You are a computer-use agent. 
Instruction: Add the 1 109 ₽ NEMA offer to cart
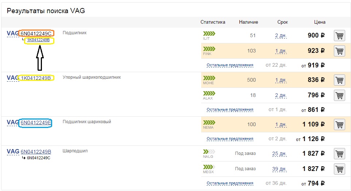click(x=339, y=125)
